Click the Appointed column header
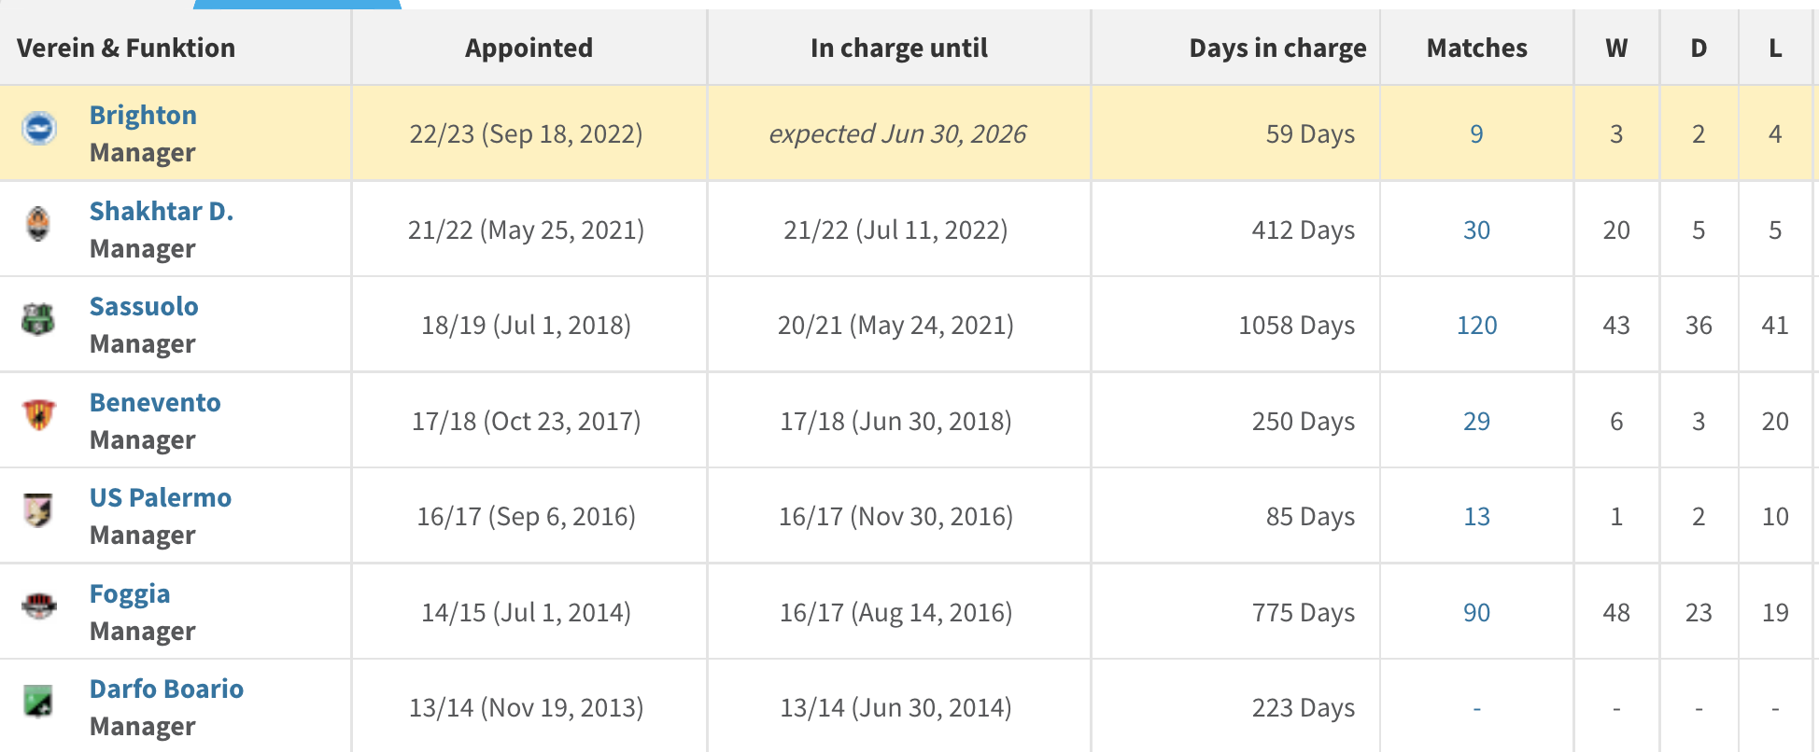The height and width of the screenshot is (752, 1819). click(529, 48)
